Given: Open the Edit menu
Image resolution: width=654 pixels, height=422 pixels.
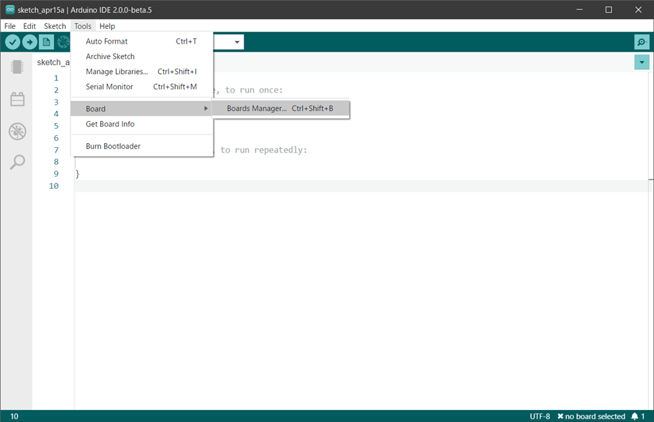Looking at the screenshot, I should coord(29,26).
